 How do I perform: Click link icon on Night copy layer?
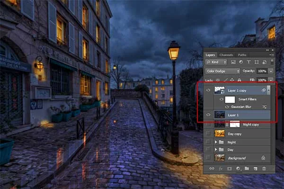coord(227,125)
